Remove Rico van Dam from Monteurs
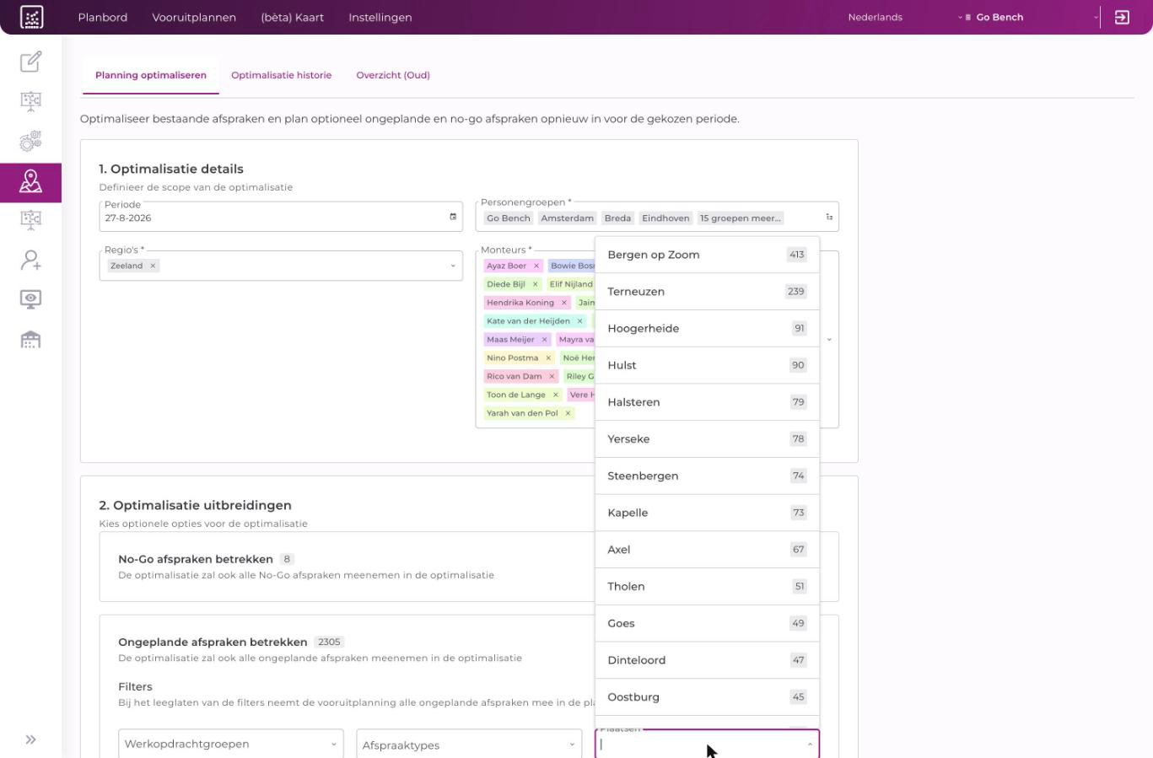1153x758 pixels. pos(552,377)
